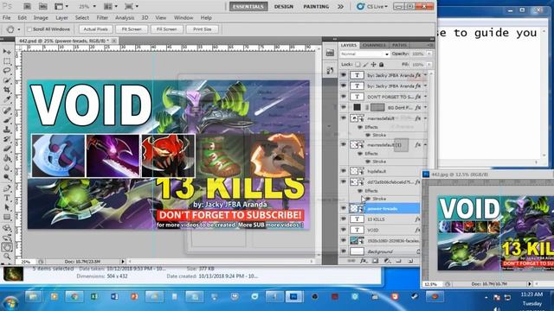Click Link layers icon at panel bottom
This screenshot has height=311, width=554.
pos(351,261)
